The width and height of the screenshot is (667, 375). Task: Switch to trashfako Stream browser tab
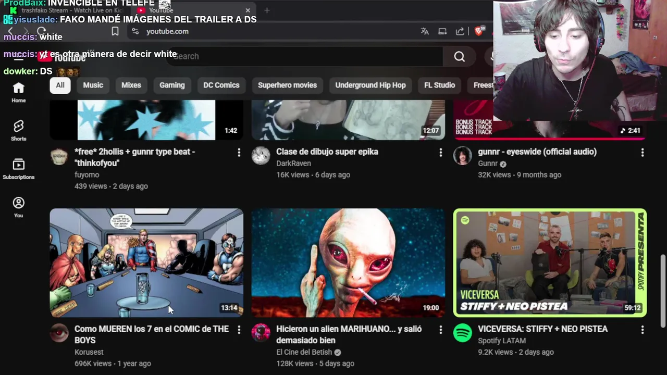[x=68, y=10]
